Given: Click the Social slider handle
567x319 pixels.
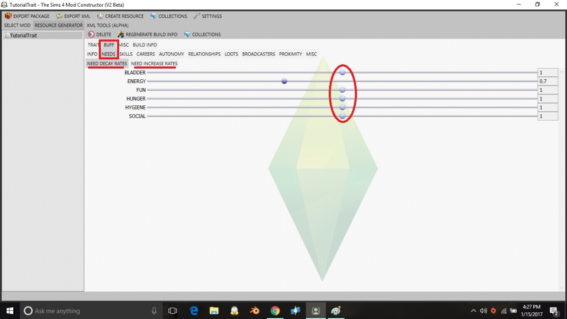Looking at the screenshot, I should pyautogui.click(x=342, y=116).
